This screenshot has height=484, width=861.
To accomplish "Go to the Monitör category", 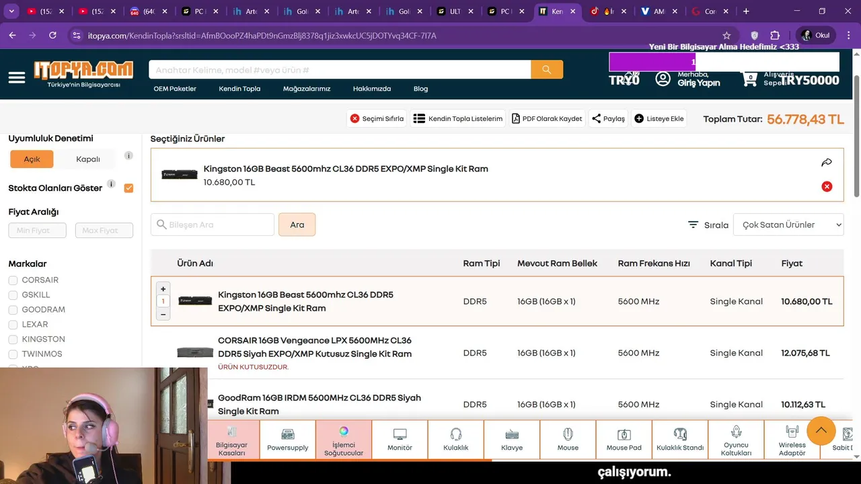I will click(400, 440).
